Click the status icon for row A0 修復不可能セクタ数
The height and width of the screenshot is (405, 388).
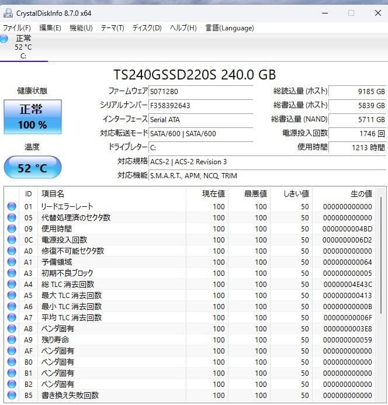12,251
